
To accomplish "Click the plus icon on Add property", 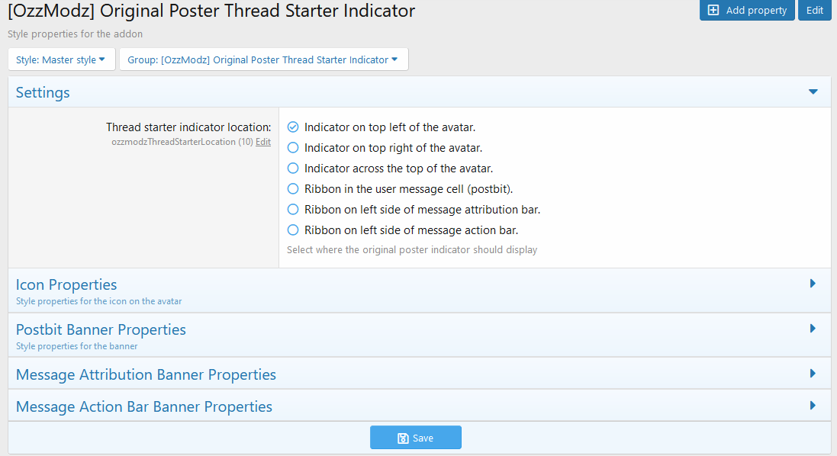I will 713,11.
